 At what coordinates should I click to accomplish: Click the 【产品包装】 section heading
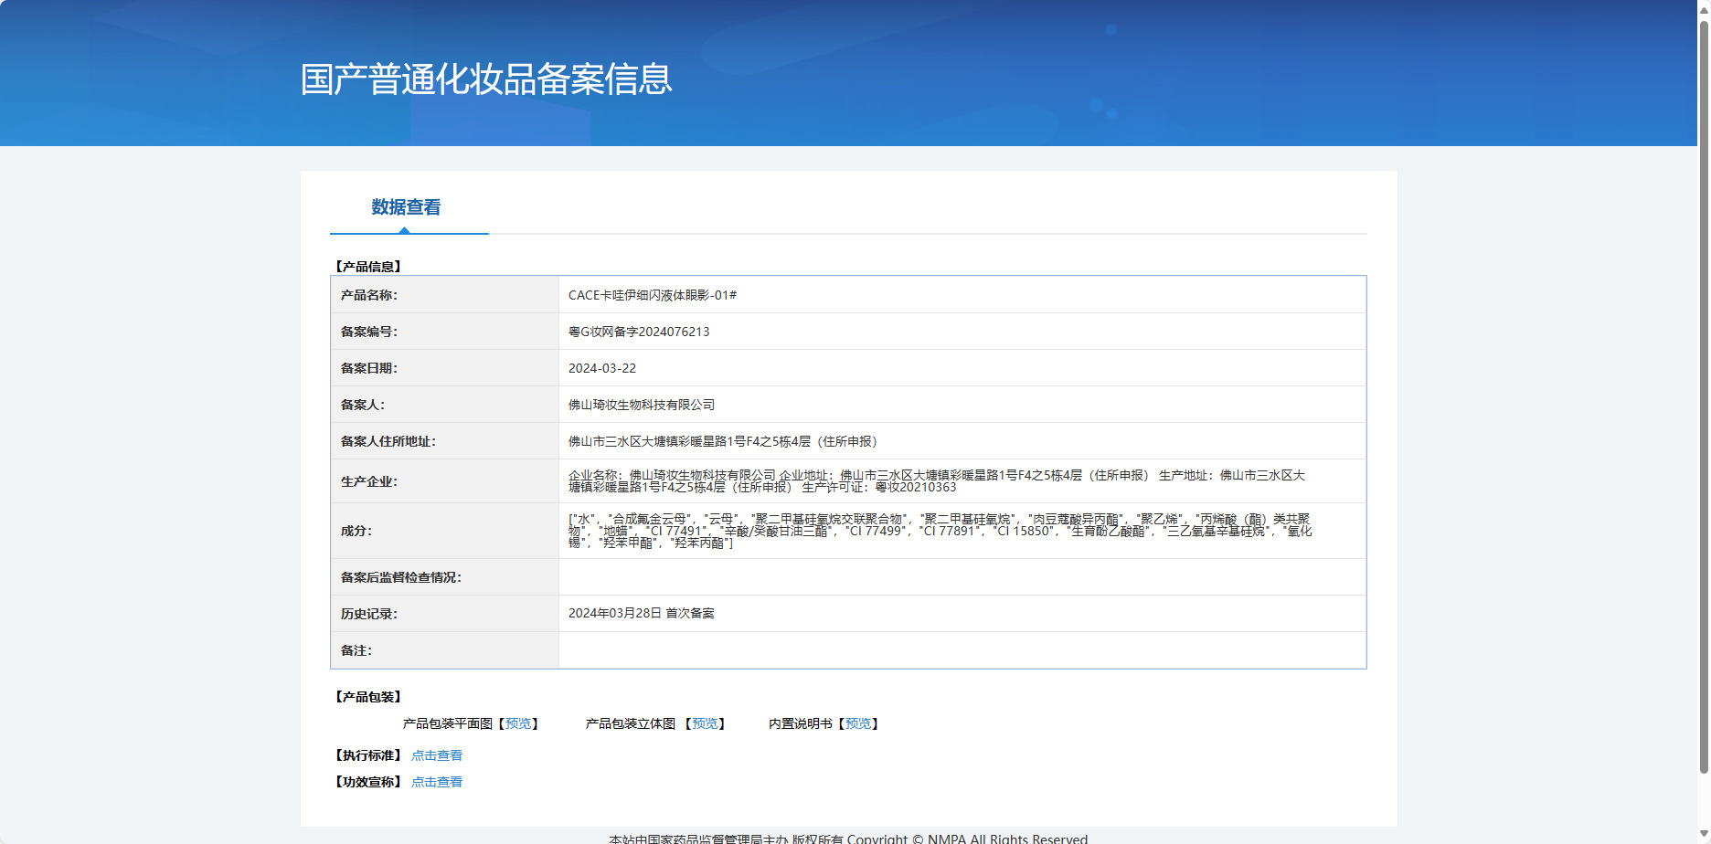(x=368, y=697)
